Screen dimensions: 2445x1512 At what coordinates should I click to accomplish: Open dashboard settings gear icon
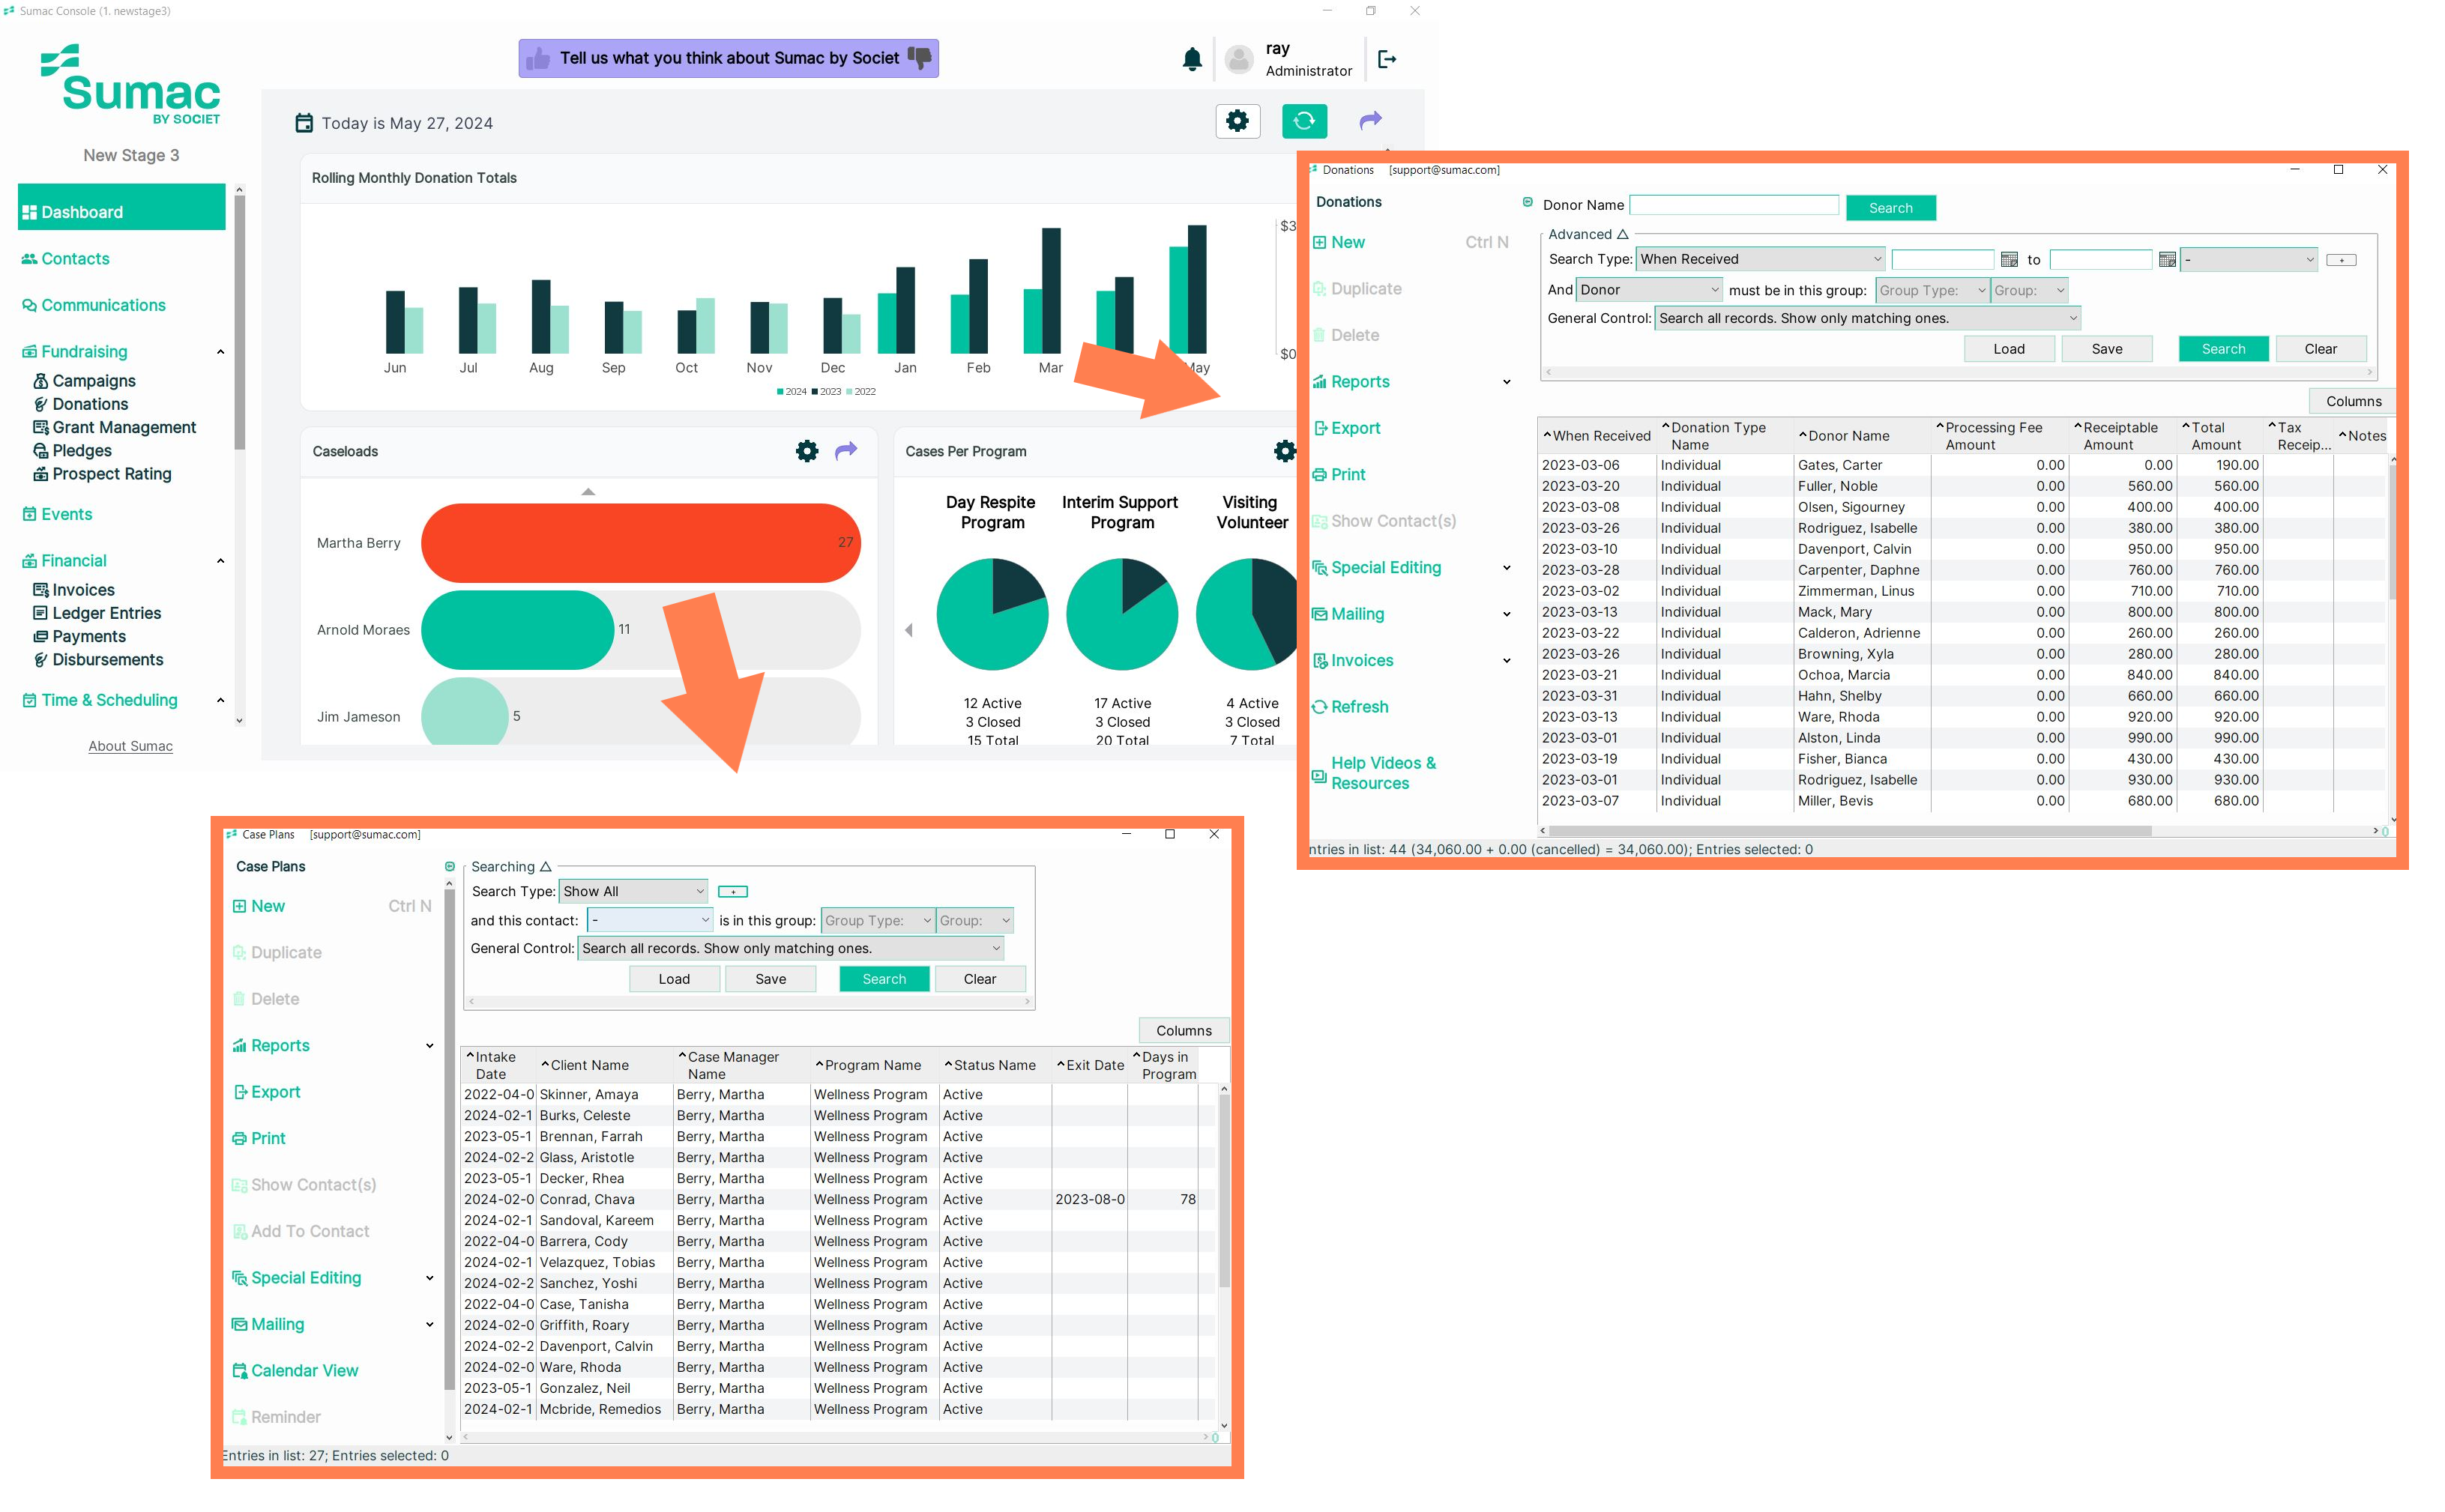(1237, 121)
